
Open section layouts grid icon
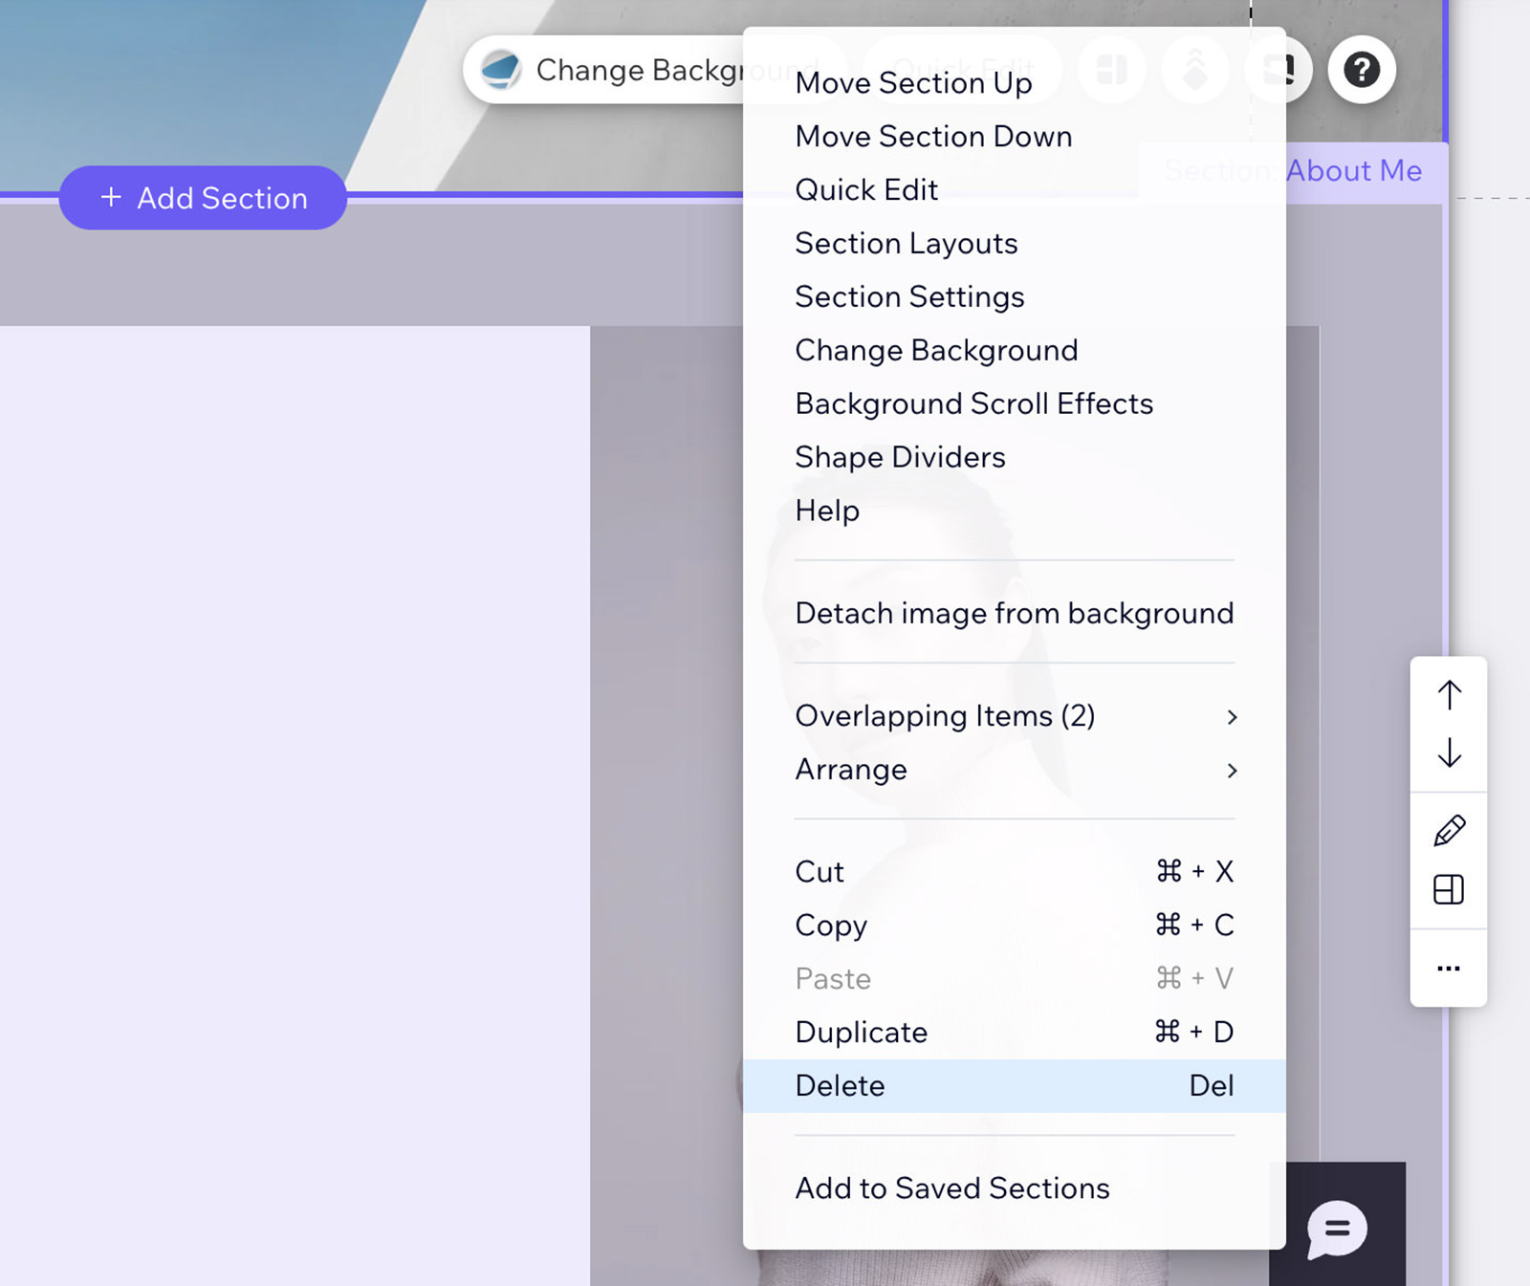(1449, 890)
